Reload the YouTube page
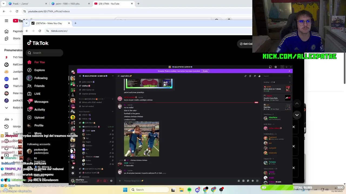The height and width of the screenshot is (194, 346). (x=17, y=11)
